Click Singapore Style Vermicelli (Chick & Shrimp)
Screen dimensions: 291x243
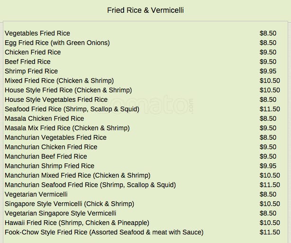point(69,204)
